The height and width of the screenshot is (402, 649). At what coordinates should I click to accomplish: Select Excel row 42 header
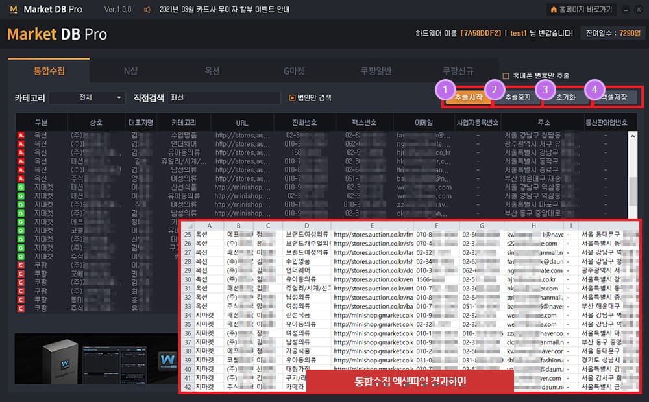[x=188, y=387]
